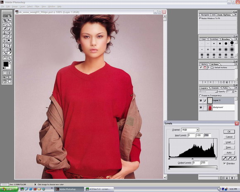Select the Type tool
The width and height of the screenshot is (240, 192).
coord(10,46)
